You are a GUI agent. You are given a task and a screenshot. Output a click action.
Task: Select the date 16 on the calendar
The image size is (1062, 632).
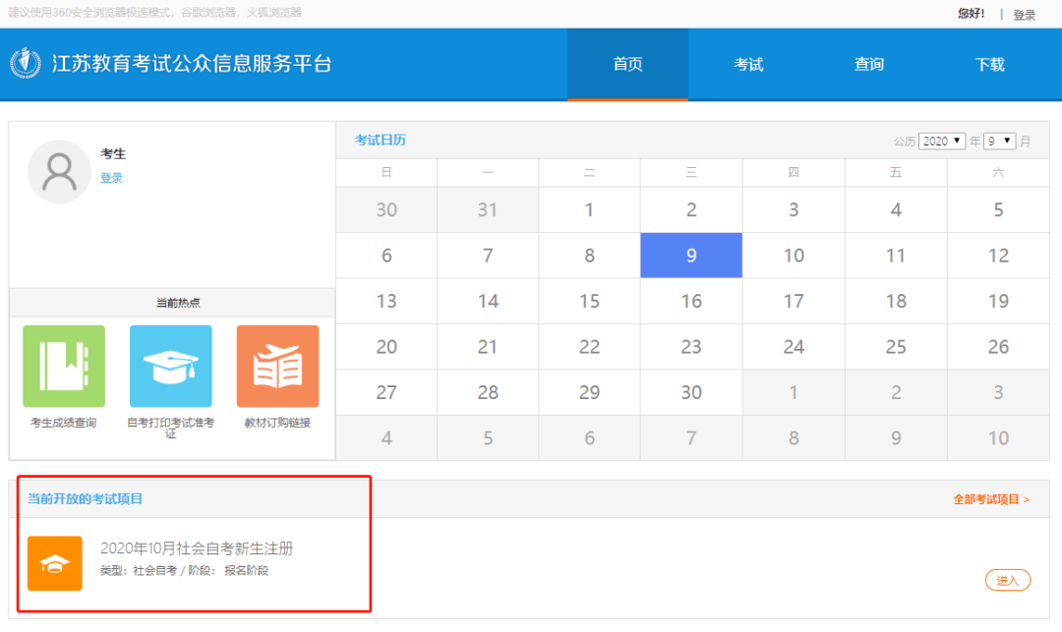click(691, 301)
